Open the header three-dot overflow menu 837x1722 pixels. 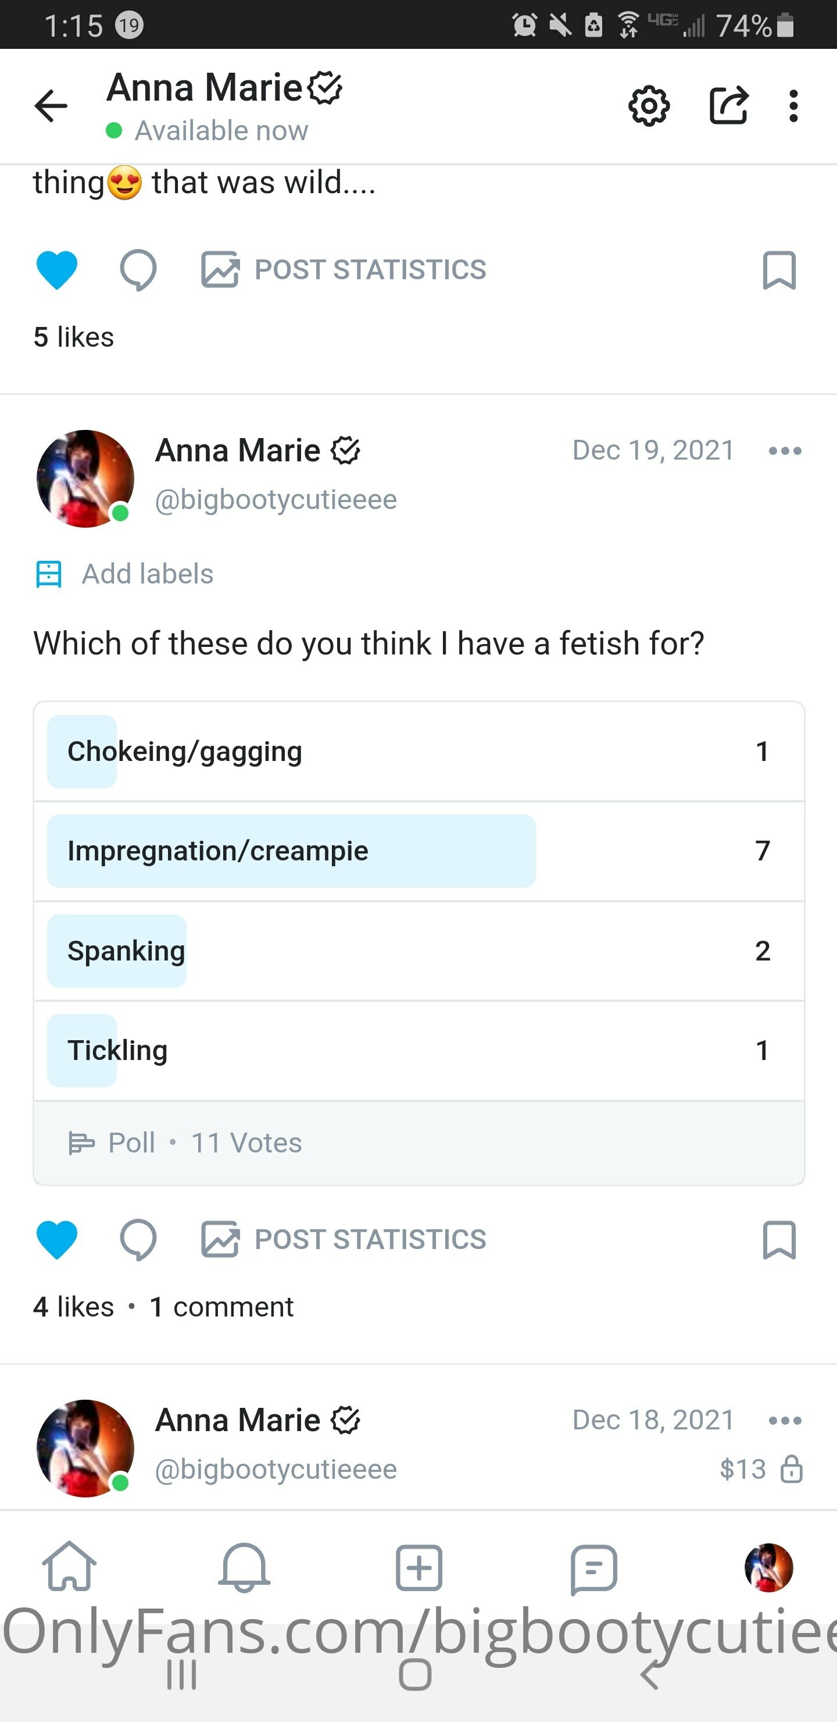coord(793,106)
